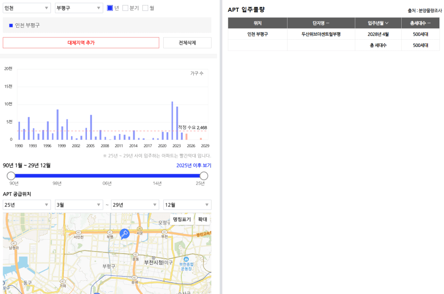Uncheck the 년 (yearly) checkbox
The image size is (444, 294).
pyautogui.click(x=110, y=8)
